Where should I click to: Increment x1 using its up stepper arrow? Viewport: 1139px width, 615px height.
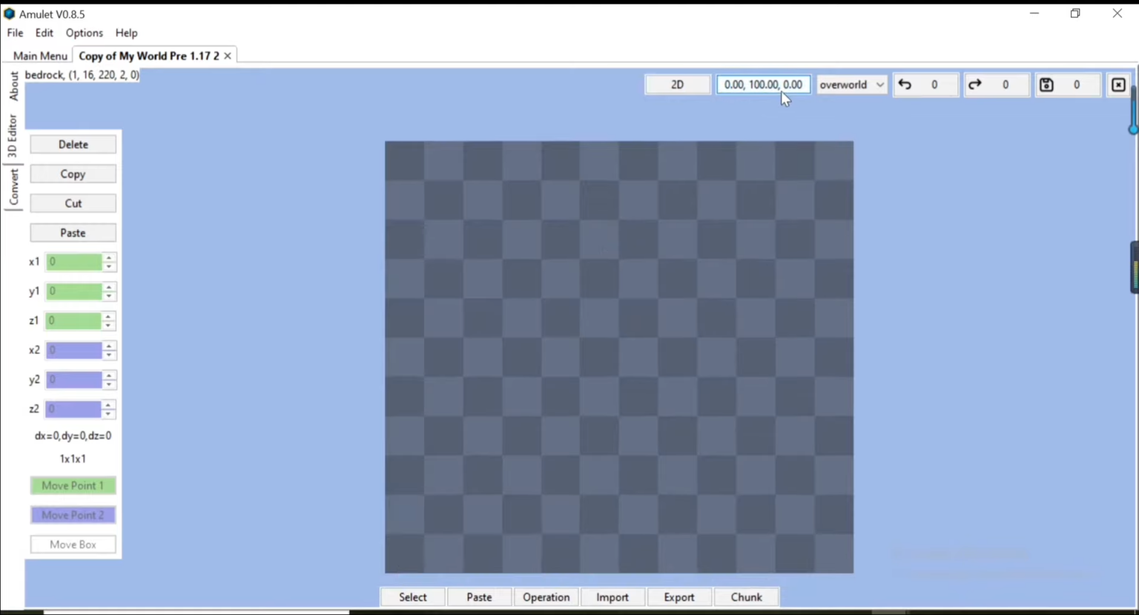(x=109, y=258)
